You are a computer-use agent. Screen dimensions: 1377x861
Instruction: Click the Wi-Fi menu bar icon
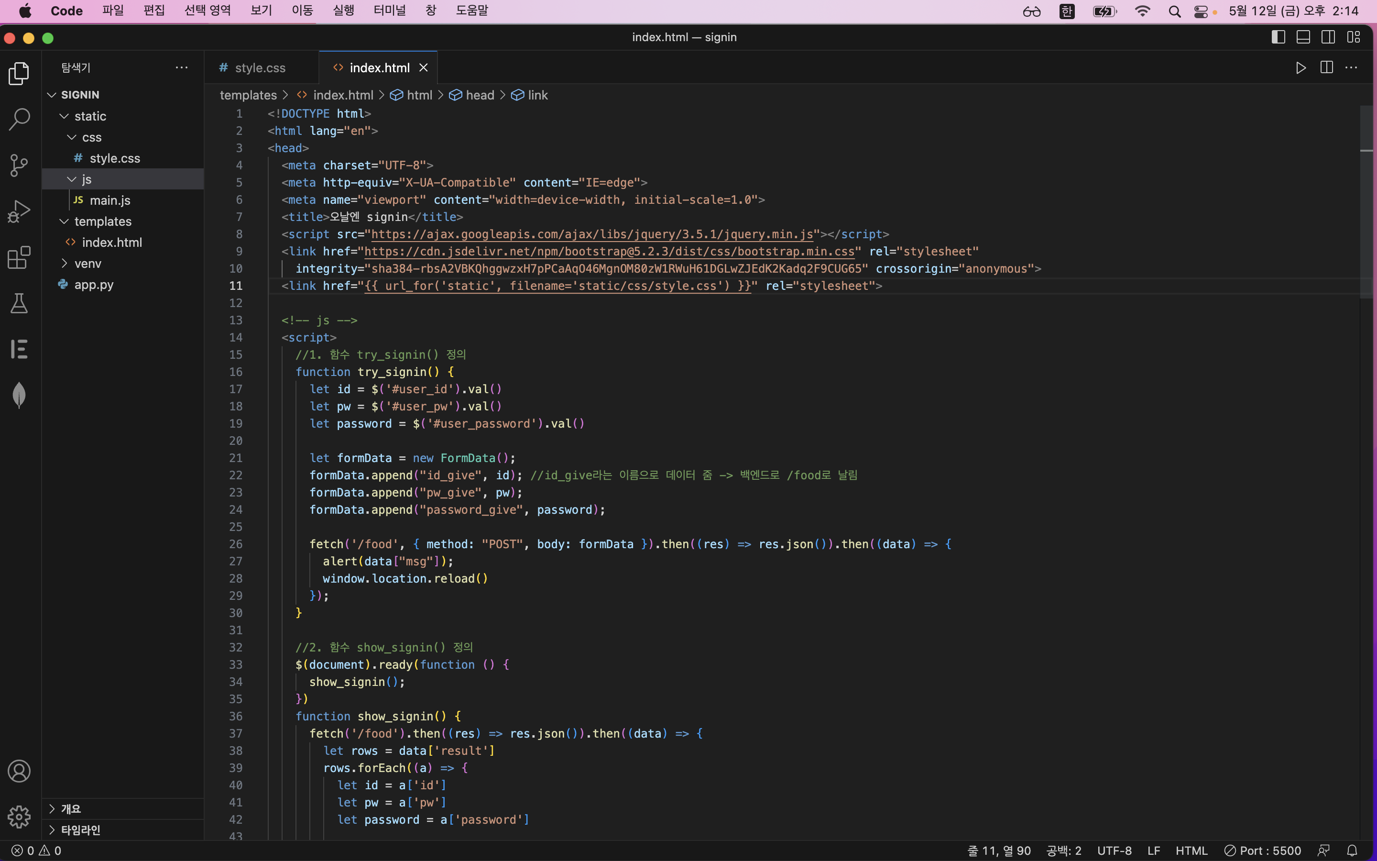click(x=1143, y=11)
